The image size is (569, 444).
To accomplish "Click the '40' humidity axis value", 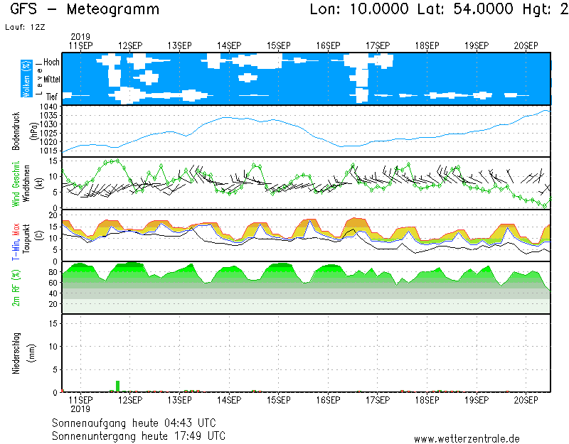I will [x=53, y=293].
